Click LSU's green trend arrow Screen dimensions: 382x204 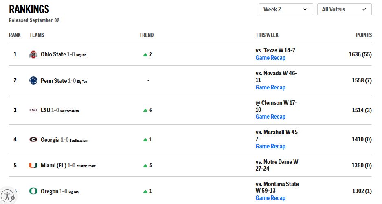tap(145, 110)
